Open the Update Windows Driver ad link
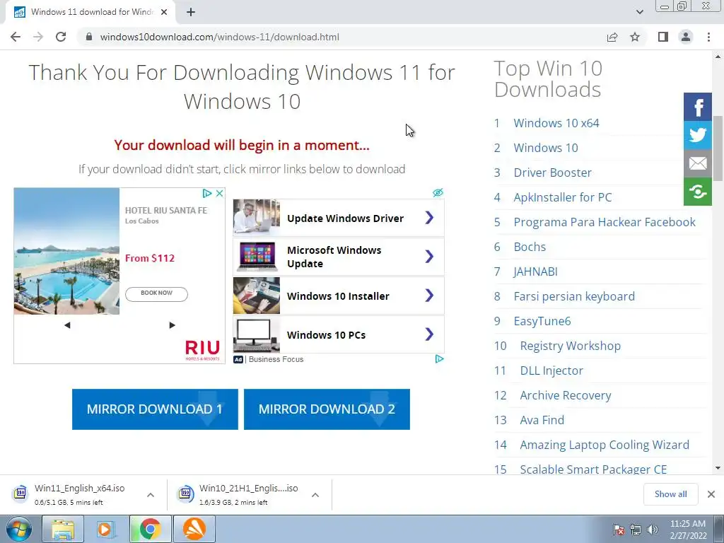The width and height of the screenshot is (724, 543). (339, 218)
